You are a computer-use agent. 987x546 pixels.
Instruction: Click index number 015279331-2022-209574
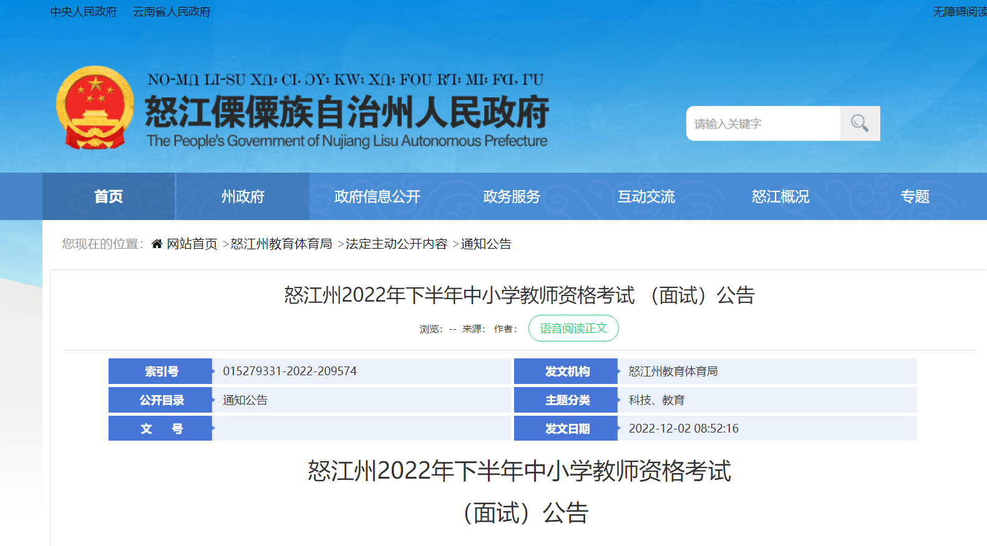290,371
